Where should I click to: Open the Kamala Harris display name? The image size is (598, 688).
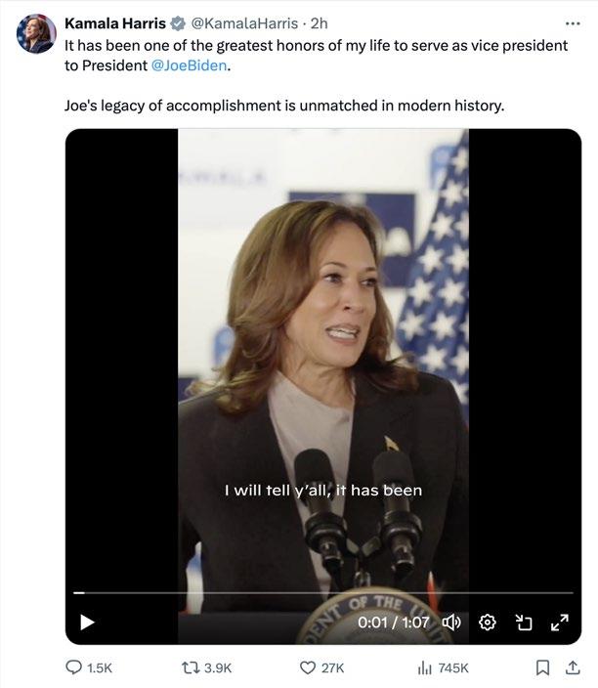pyautogui.click(x=114, y=22)
